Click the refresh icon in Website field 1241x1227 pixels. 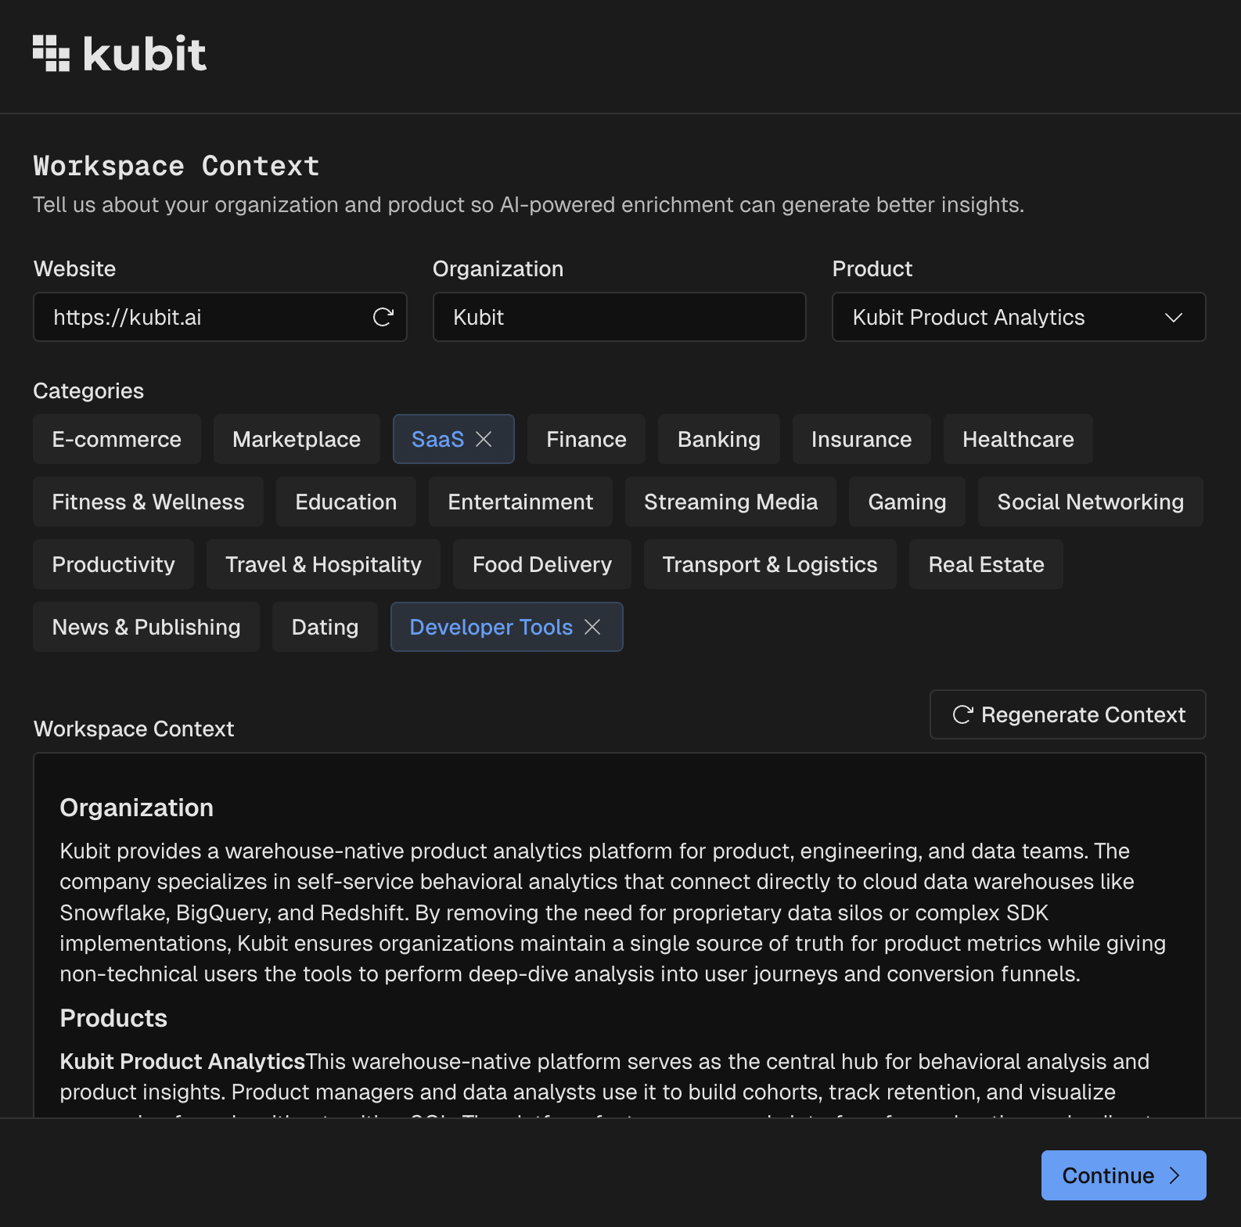383,317
